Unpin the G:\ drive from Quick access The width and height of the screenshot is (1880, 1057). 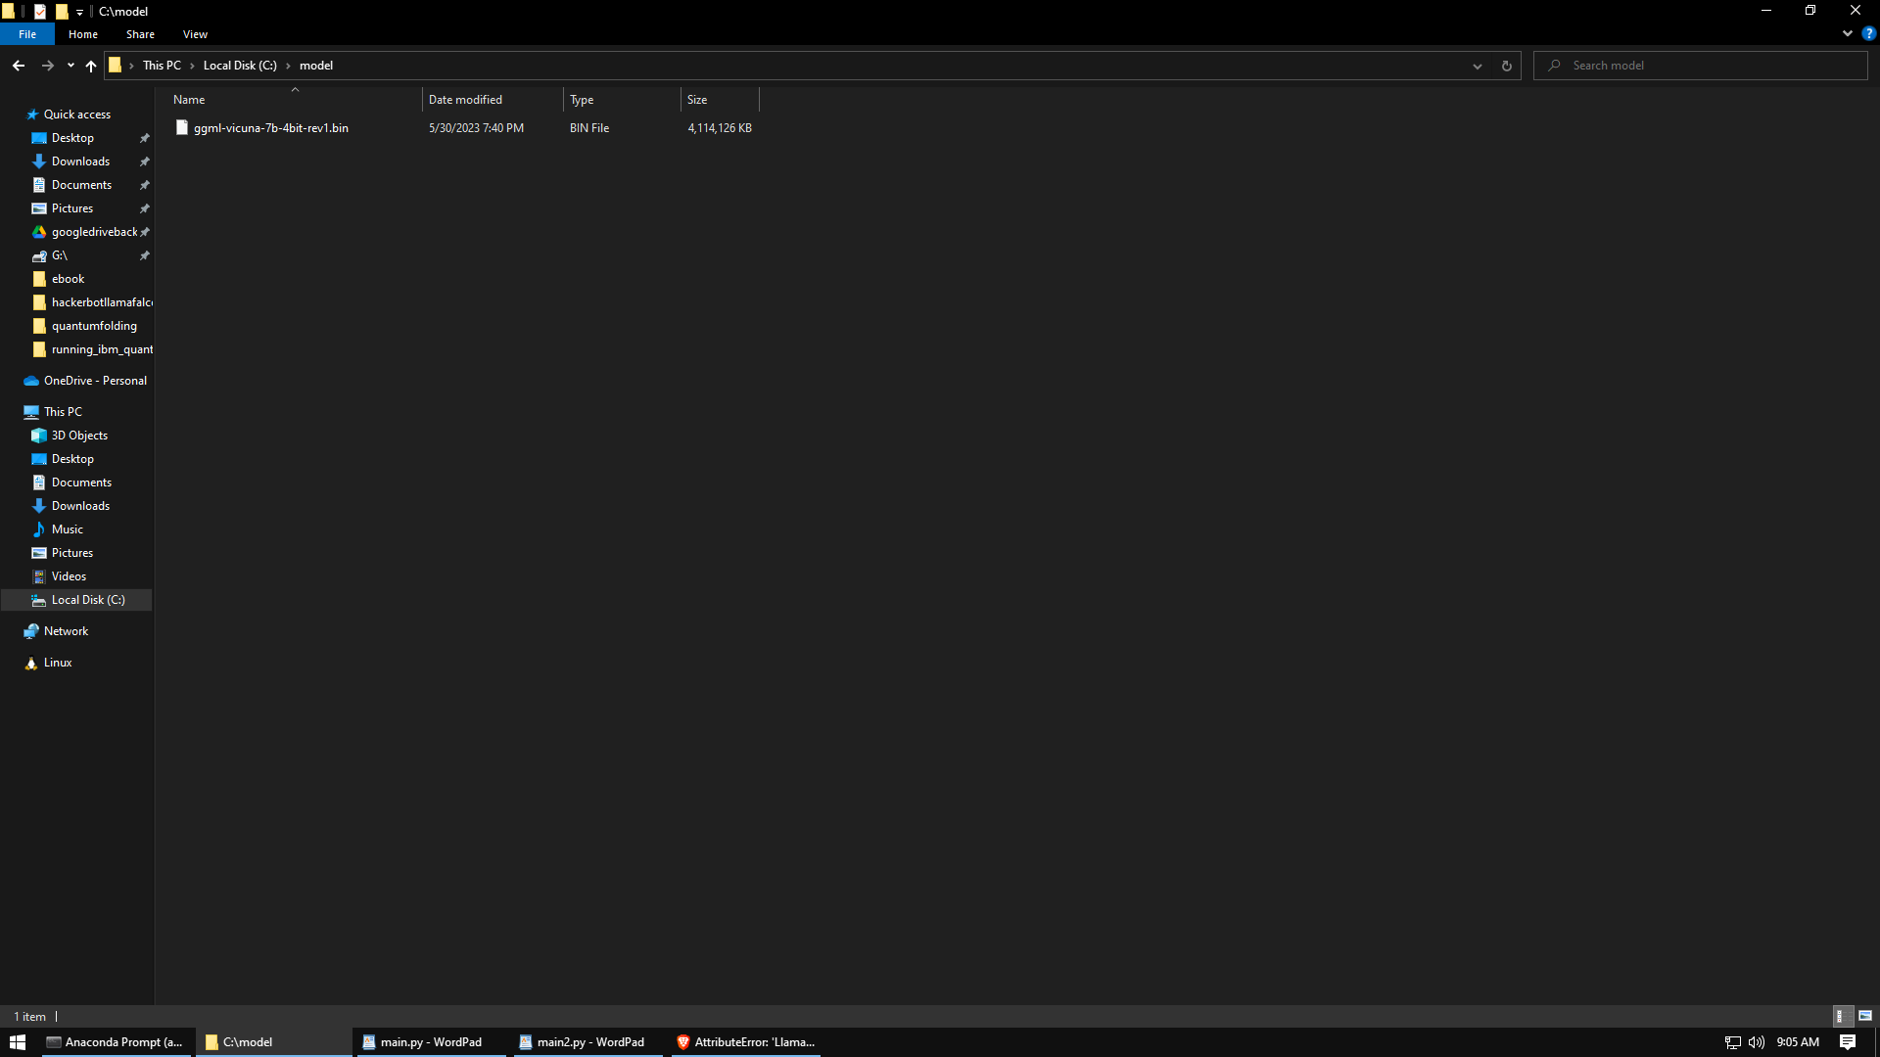[144, 255]
